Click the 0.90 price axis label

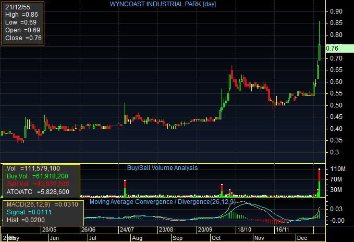pyautogui.click(x=336, y=11)
